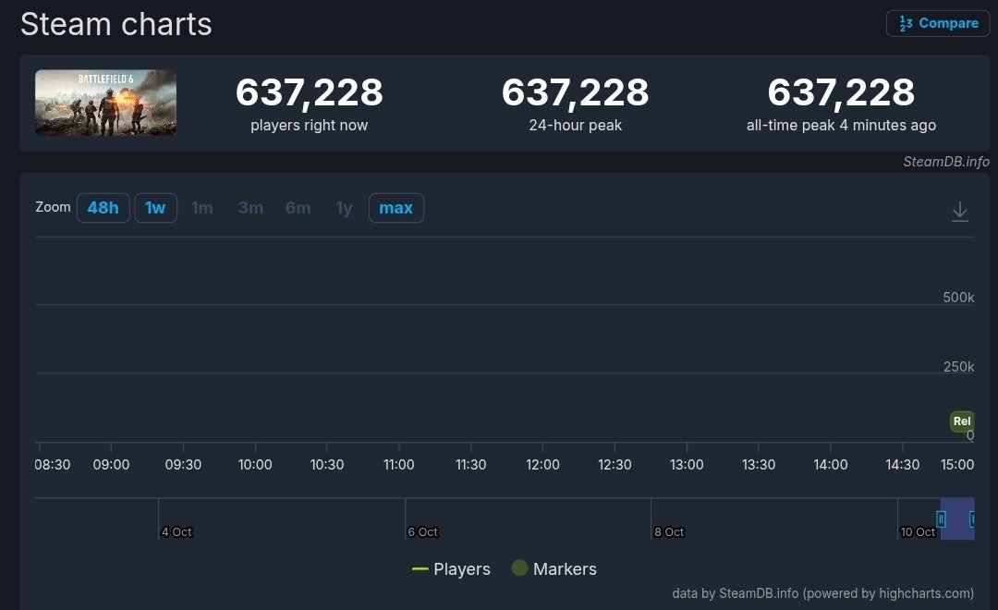
Task: Choose the 1y zoom option
Action: tap(344, 208)
